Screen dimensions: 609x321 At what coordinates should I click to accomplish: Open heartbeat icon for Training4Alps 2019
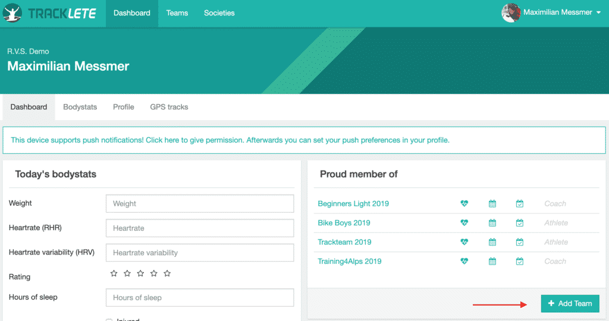point(464,261)
